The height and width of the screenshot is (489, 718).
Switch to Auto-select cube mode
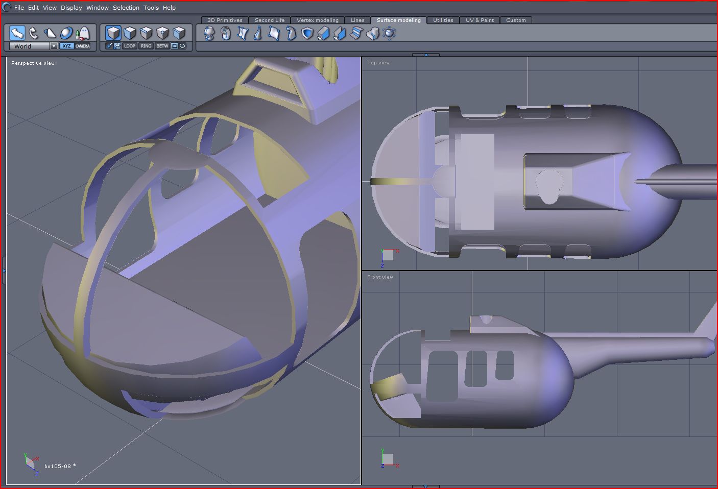(x=179, y=33)
